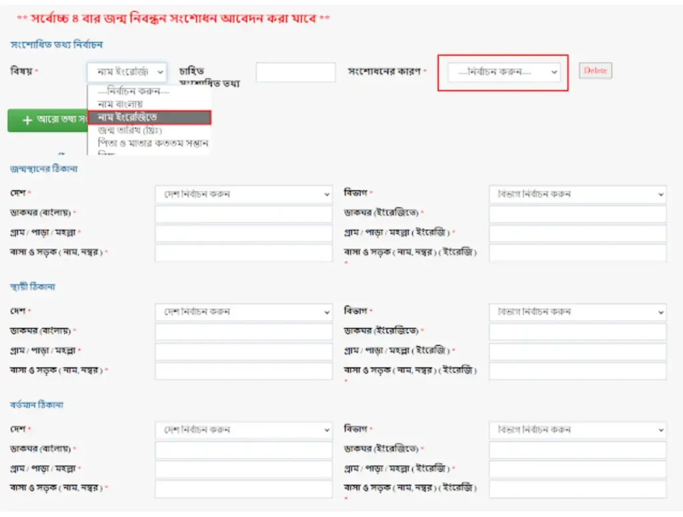Select নাম ইংরেজিতে option in list
The image size is (683, 517).
tap(149, 117)
